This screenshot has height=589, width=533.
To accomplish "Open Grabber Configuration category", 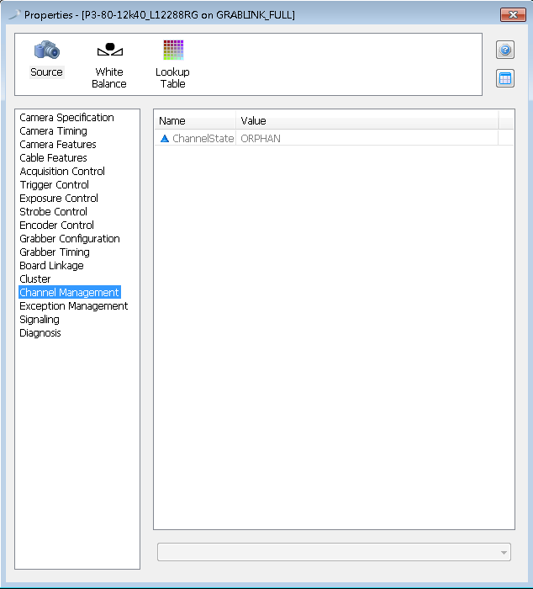I will tap(70, 239).
